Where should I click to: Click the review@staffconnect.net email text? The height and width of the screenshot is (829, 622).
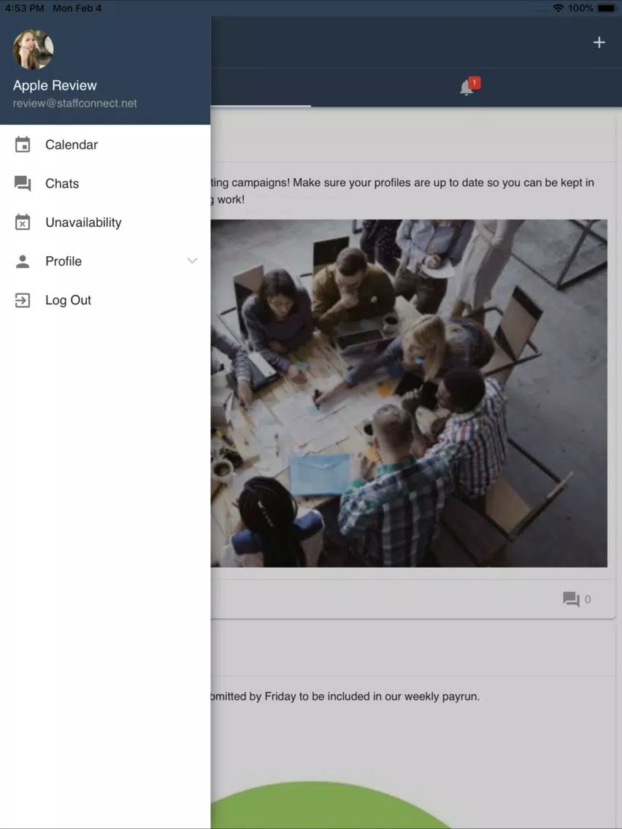tap(75, 103)
